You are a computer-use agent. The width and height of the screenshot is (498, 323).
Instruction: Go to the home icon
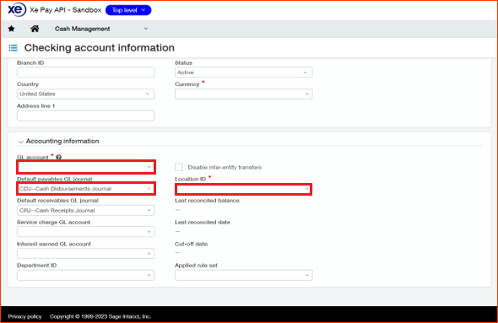coord(35,29)
